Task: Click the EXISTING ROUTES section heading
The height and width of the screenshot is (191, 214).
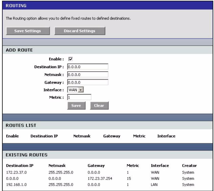Action: [x=26, y=155]
